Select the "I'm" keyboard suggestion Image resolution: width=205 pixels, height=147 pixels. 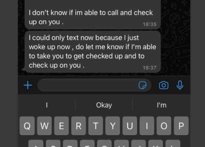[x=162, y=105]
